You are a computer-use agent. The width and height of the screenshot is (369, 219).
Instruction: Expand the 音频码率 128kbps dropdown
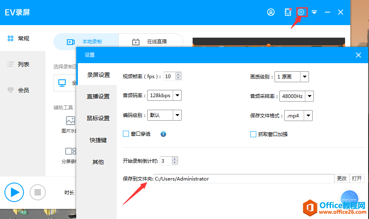177,95
